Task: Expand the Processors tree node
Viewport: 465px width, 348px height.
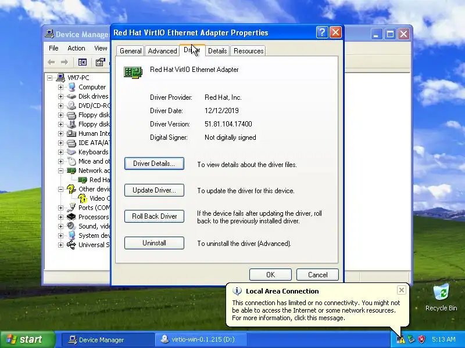Action: coord(60,217)
